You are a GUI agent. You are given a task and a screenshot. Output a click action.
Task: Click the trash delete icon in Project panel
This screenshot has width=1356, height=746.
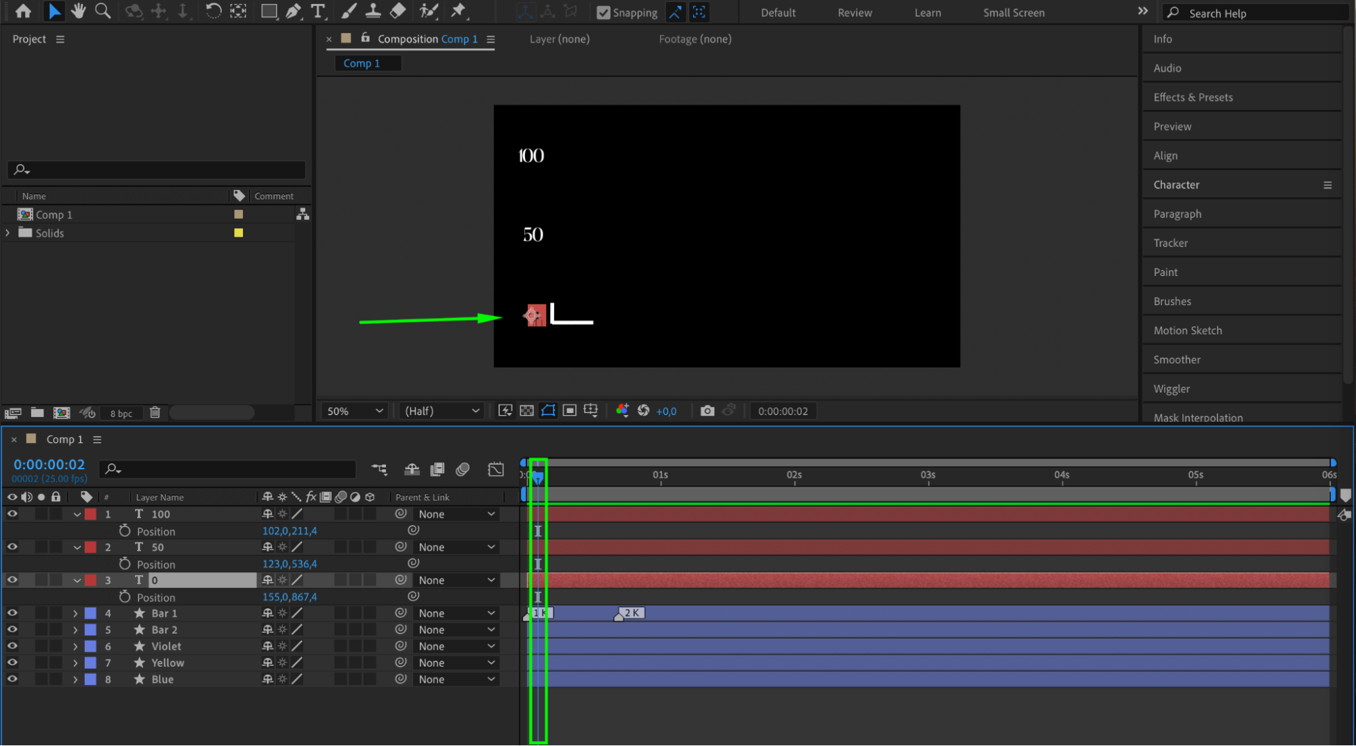[155, 412]
